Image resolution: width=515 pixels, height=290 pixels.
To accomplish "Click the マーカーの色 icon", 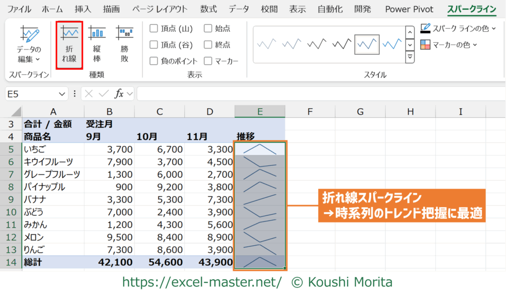I will point(425,45).
